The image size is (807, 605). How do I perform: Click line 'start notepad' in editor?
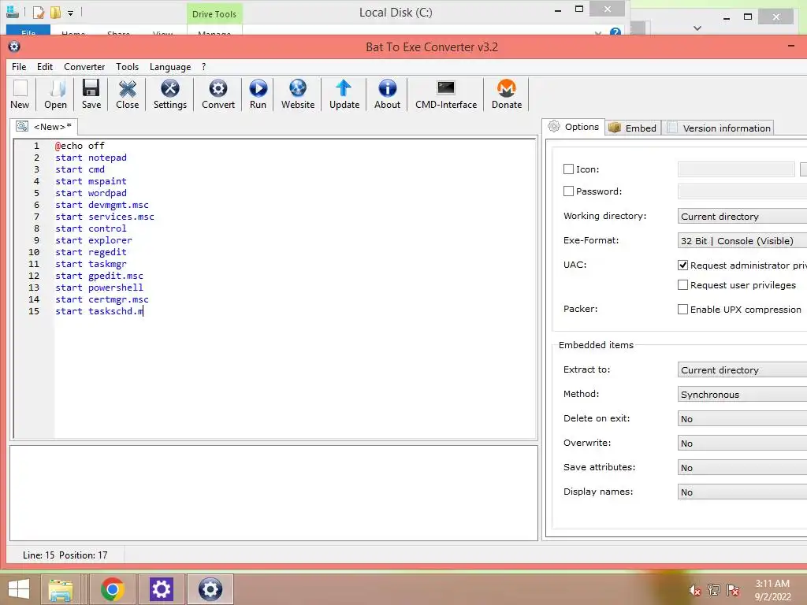pos(91,158)
